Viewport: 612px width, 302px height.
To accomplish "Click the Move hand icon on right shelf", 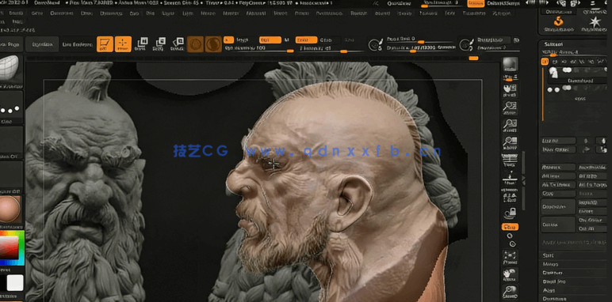I will coord(510,274).
